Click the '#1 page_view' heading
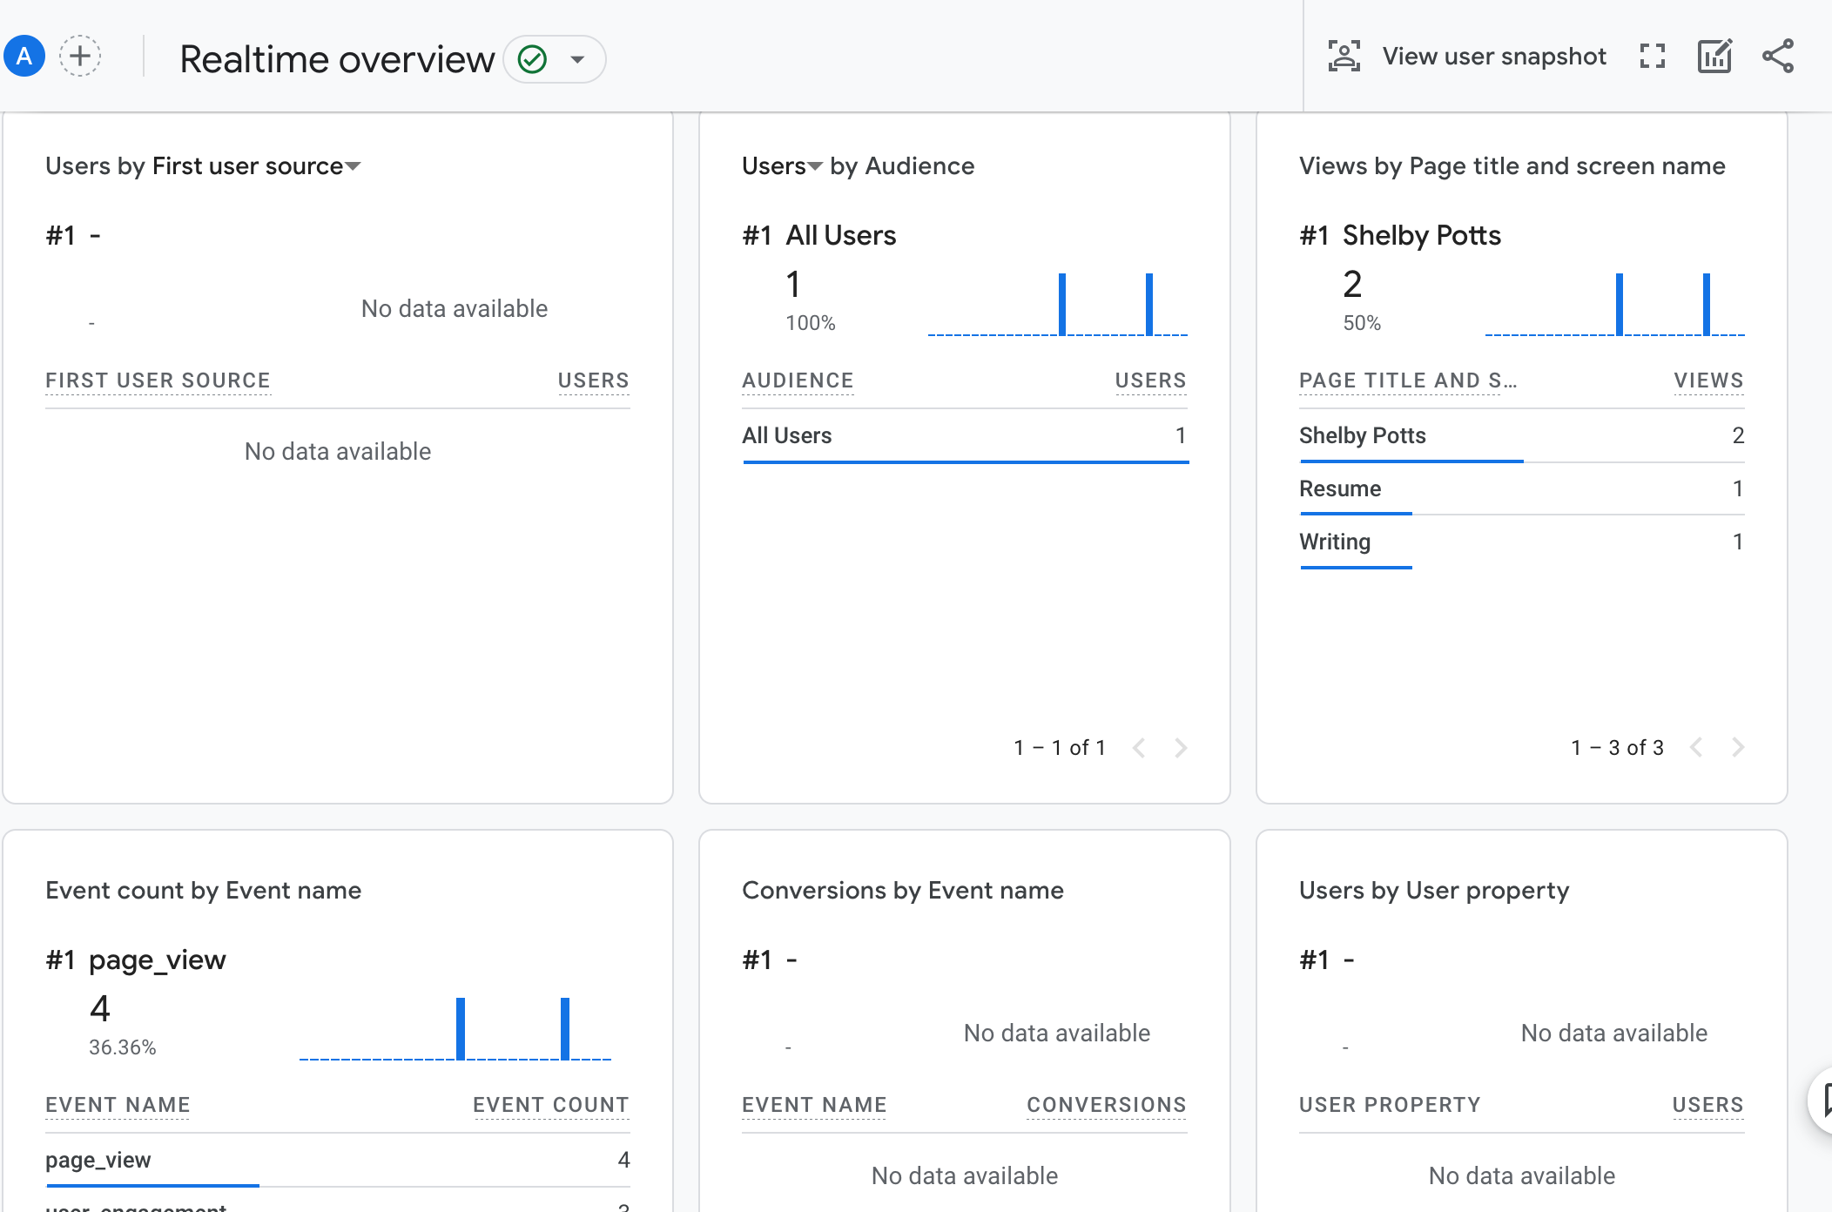 (x=136, y=960)
